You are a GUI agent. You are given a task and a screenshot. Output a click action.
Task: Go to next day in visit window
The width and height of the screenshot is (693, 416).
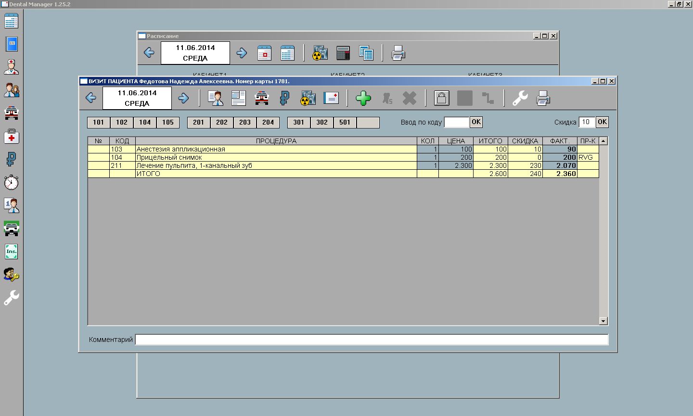183,99
